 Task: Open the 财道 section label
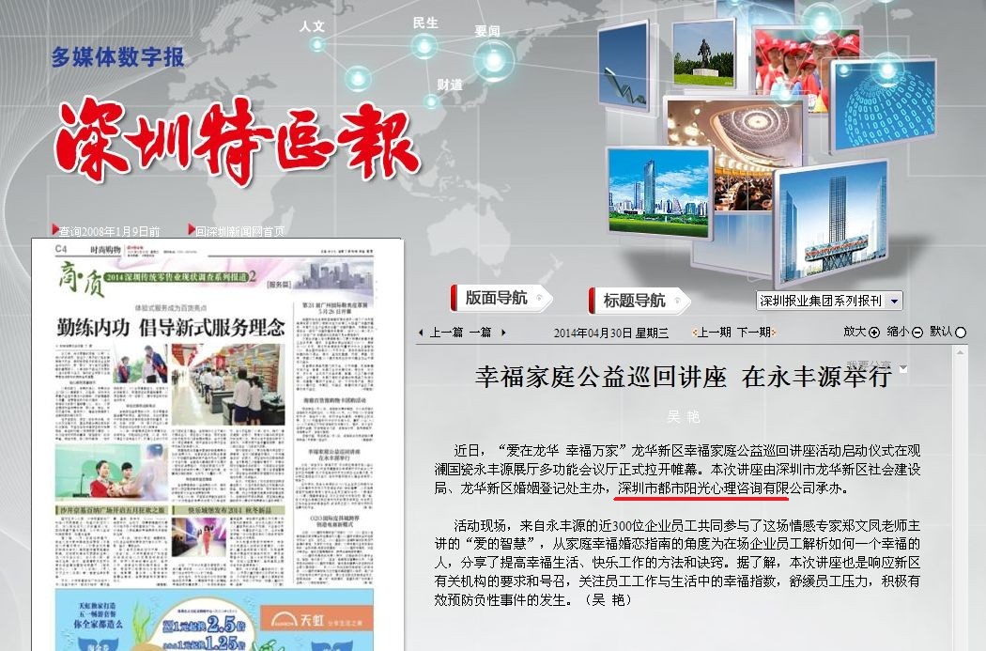click(450, 85)
